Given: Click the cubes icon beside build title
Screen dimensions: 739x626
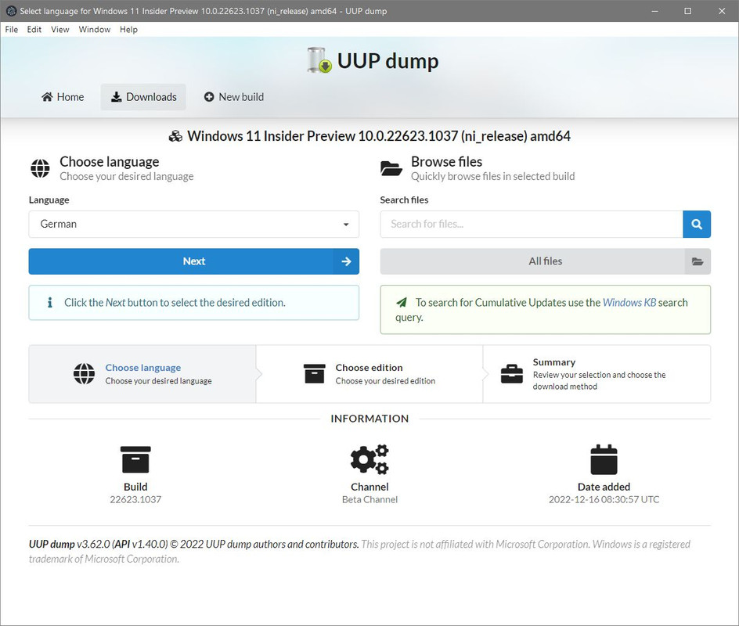Looking at the screenshot, I should 176,137.
